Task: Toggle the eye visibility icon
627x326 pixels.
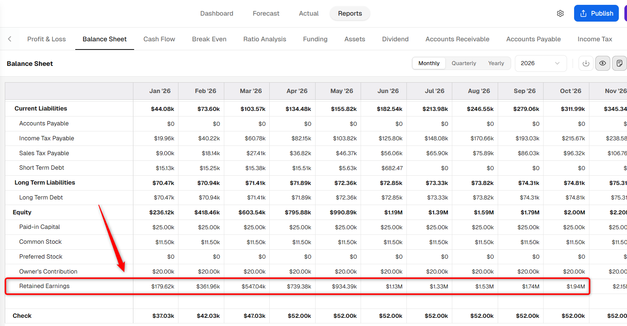Action: (603, 63)
